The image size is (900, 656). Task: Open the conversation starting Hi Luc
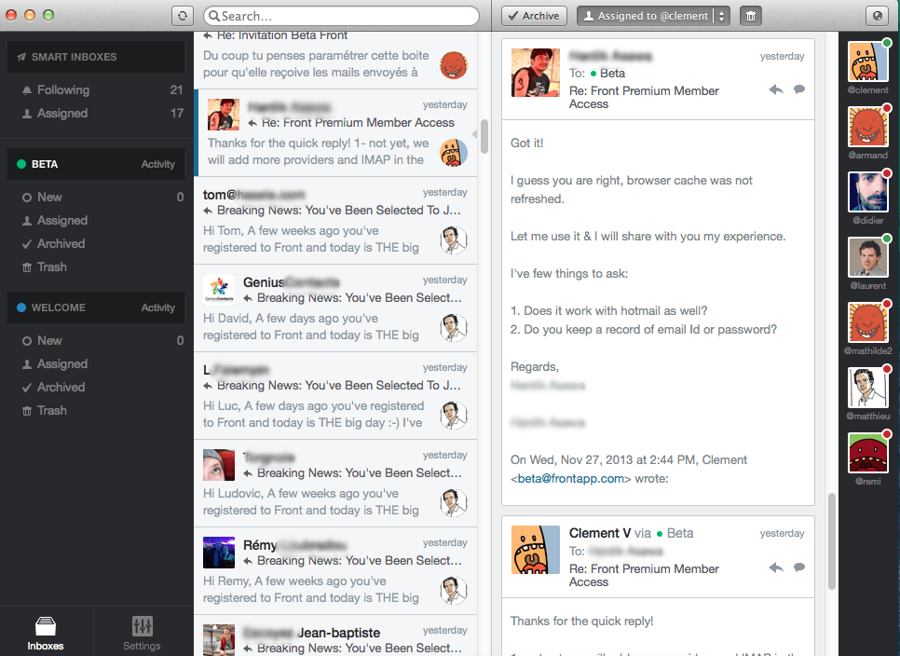pos(335,396)
